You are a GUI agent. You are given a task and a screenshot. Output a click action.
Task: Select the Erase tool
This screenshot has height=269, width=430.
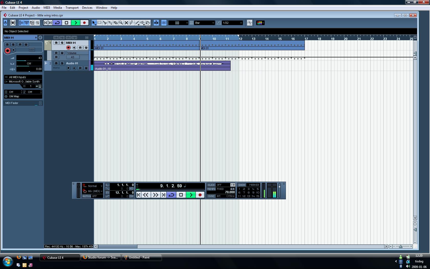click(115, 23)
